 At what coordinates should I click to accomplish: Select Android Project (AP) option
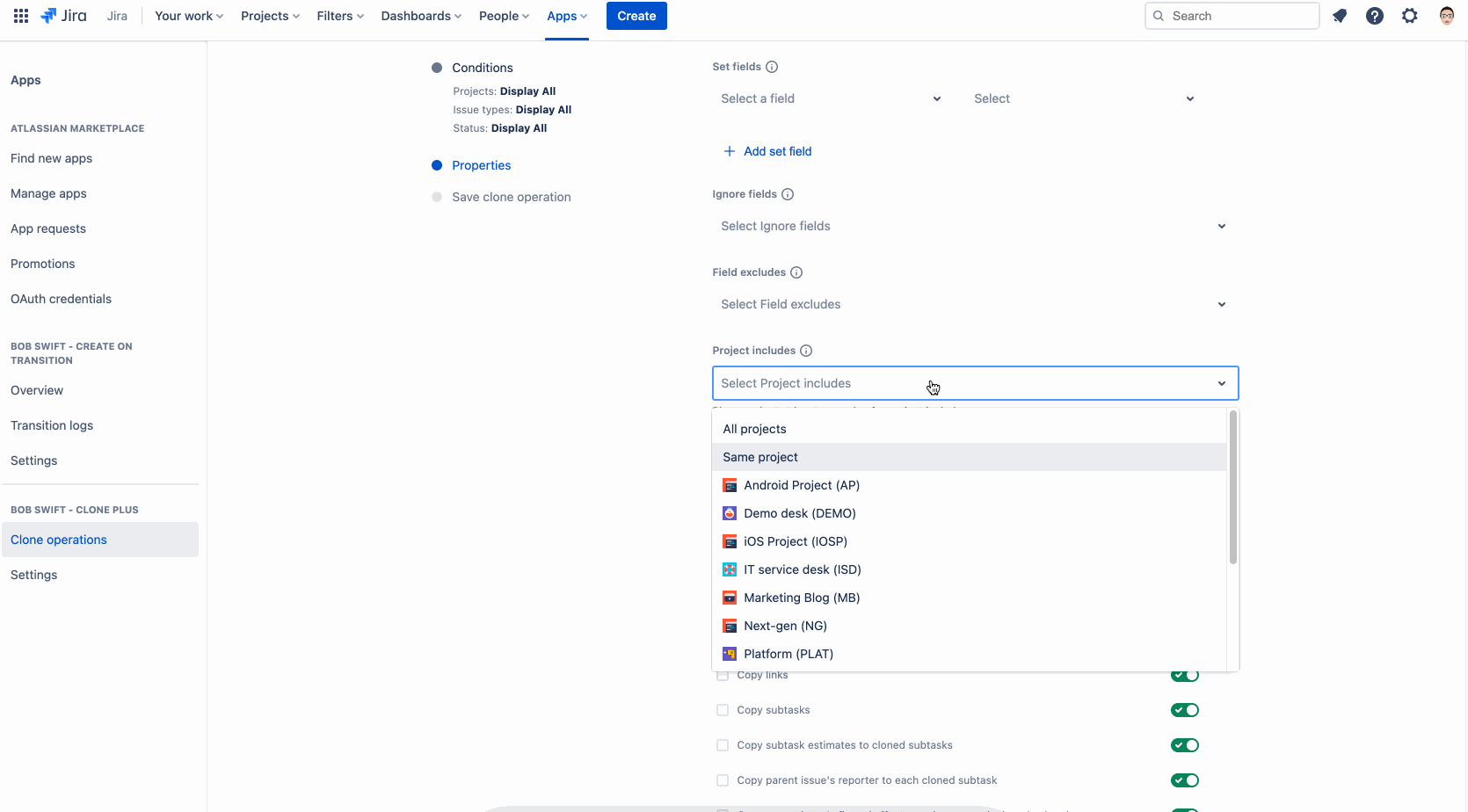[x=969, y=485]
